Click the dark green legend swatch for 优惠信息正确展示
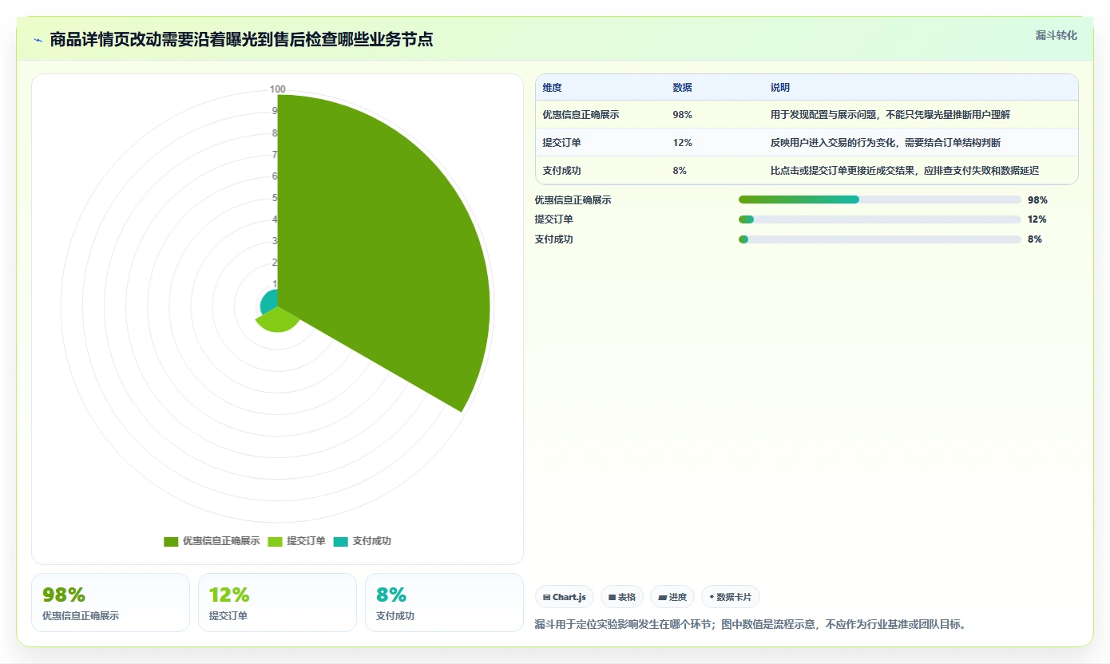 (171, 541)
